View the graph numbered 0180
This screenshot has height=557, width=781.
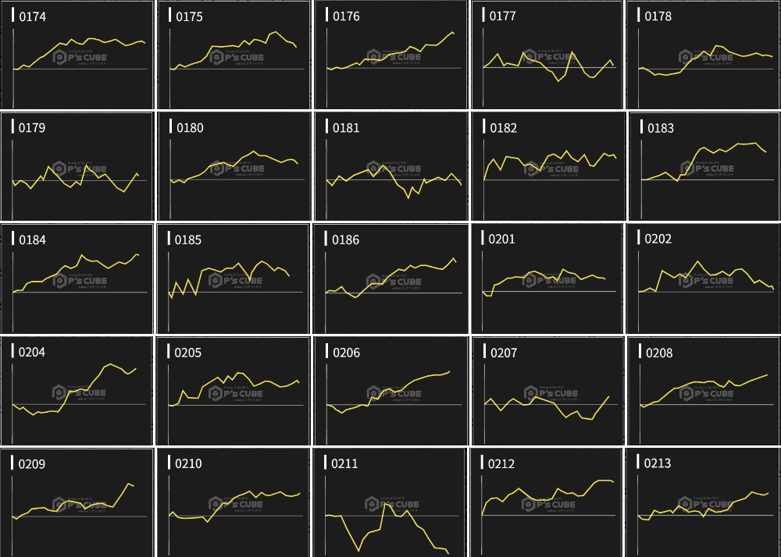click(234, 166)
